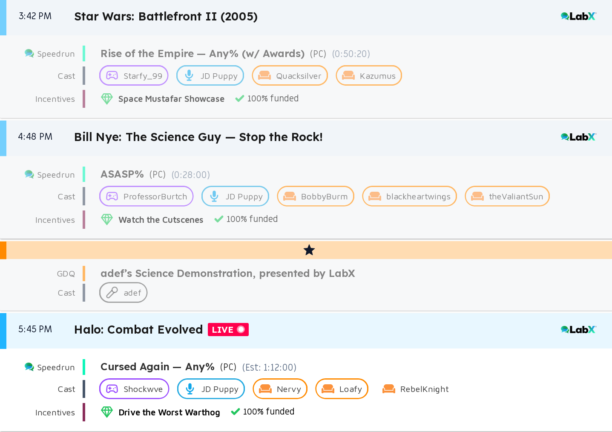Click the LabX logo in the Bill Nye row

(578, 137)
